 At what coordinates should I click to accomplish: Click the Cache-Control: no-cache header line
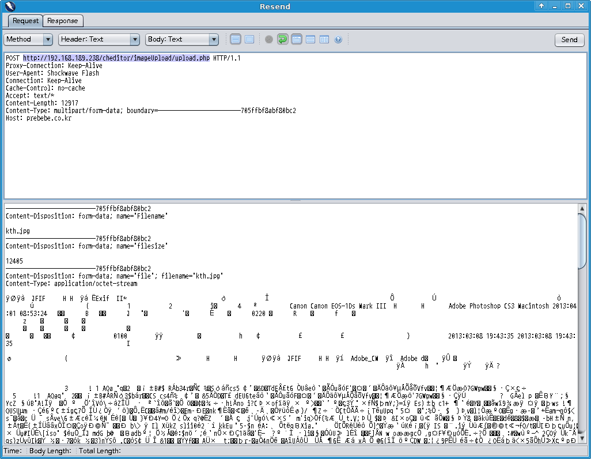pos(46,88)
